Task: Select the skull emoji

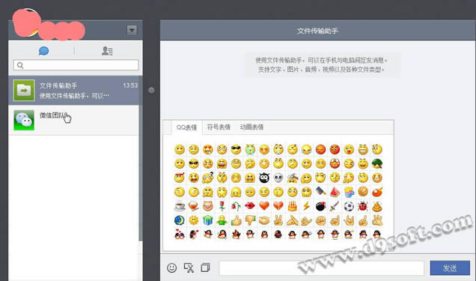Action: click(278, 178)
